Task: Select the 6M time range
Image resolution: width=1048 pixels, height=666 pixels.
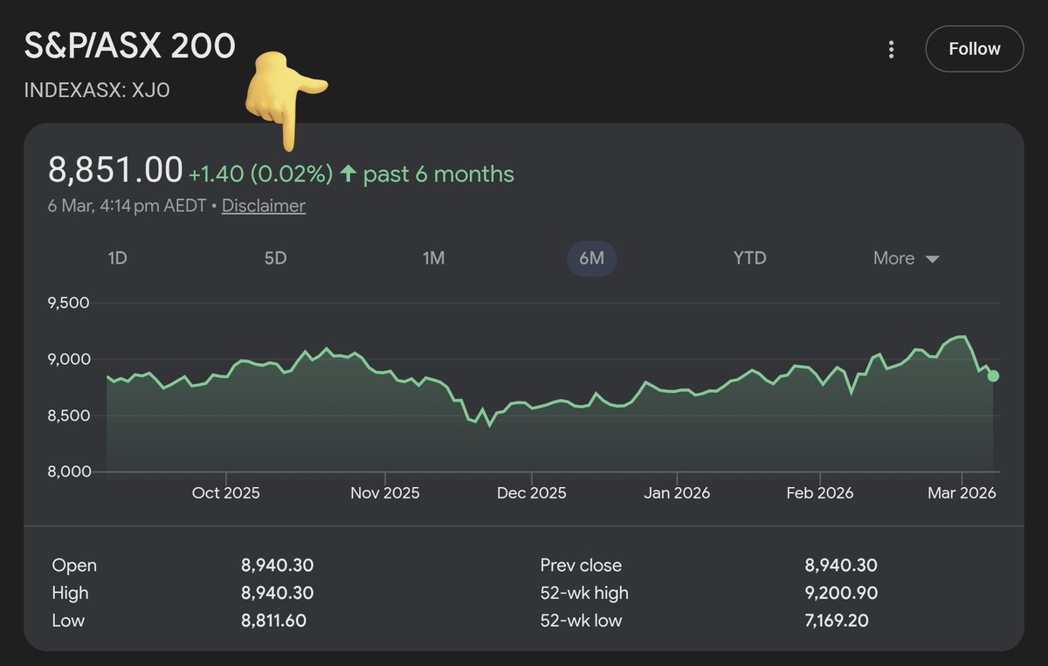Action: click(592, 258)
